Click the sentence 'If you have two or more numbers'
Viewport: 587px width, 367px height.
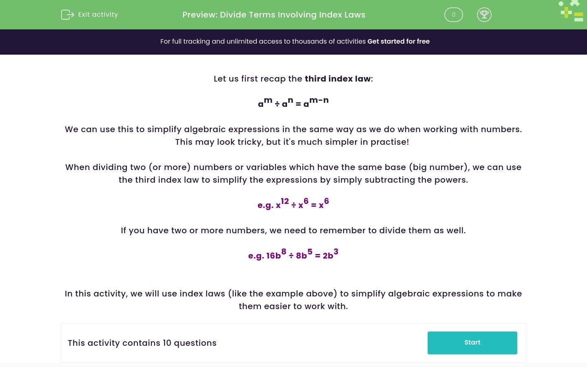[293, 230]
